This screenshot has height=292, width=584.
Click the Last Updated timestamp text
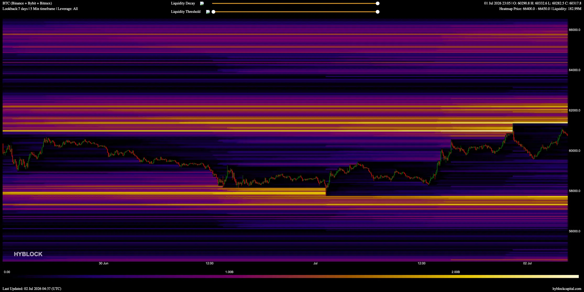32,289
